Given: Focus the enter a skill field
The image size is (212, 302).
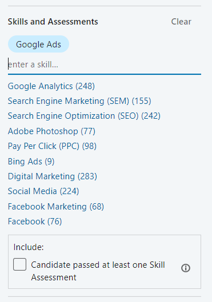Looking at the screenshot, I should coord(105,65).
